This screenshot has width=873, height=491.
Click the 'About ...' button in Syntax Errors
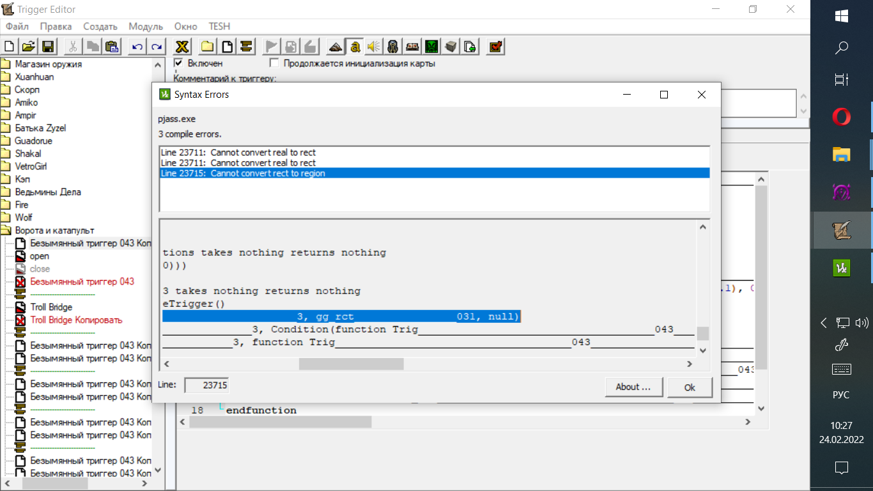tap(633, 387)
